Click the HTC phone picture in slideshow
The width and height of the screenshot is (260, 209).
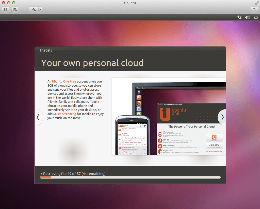tap(133, 135)
